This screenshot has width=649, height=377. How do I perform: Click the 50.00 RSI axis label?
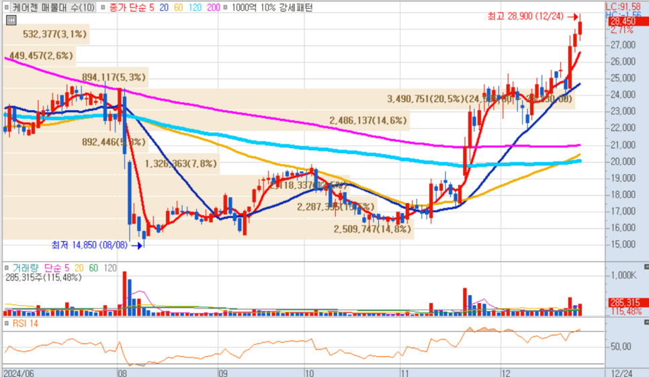coord(621,346)
